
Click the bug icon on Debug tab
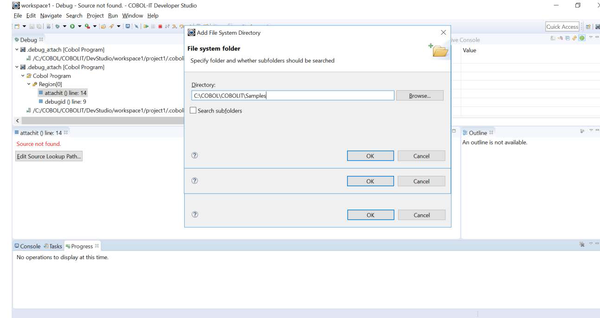(17, 40)
